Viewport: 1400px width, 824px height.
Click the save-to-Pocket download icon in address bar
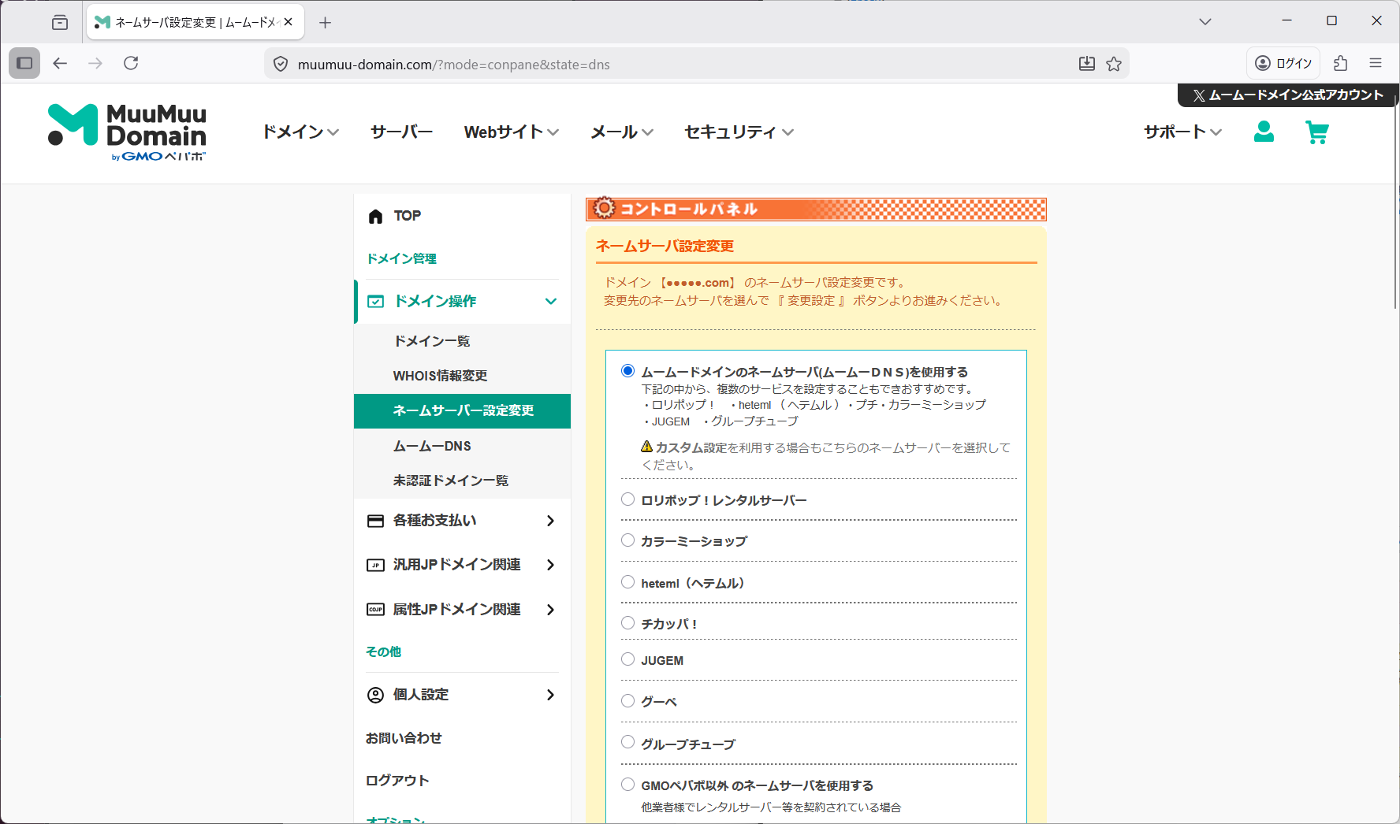(1087, 64)
